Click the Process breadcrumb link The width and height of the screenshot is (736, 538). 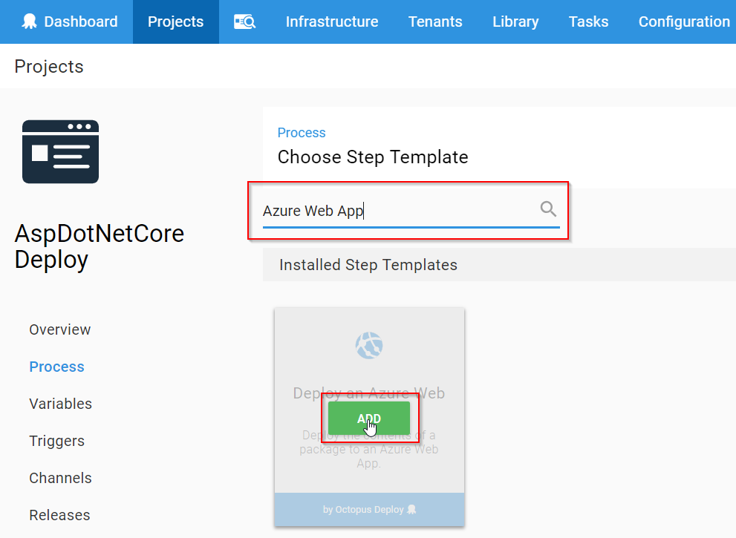[x=302, y=133]
